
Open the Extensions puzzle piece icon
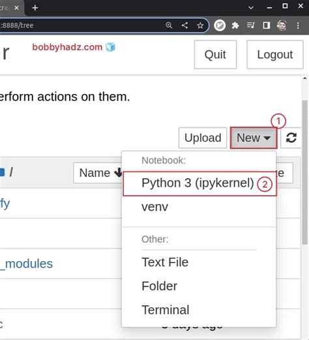pos(235,25)
